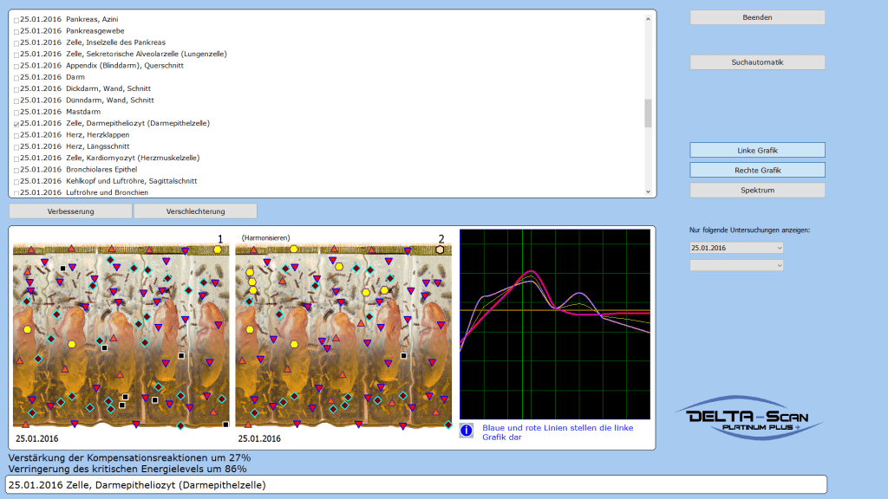Viewport: 888px width, 499px height.
Task: Click the bottom text field showing Darmepithelzelle
Action: tap(416, 484)
